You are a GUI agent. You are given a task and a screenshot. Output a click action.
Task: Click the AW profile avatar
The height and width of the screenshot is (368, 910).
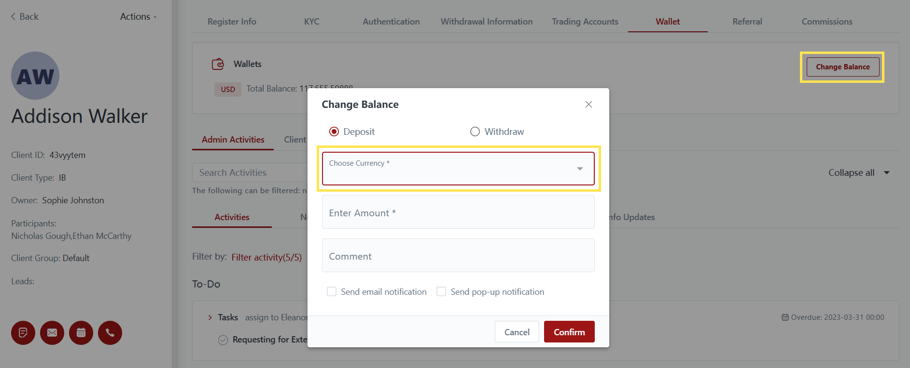(35, 76)
